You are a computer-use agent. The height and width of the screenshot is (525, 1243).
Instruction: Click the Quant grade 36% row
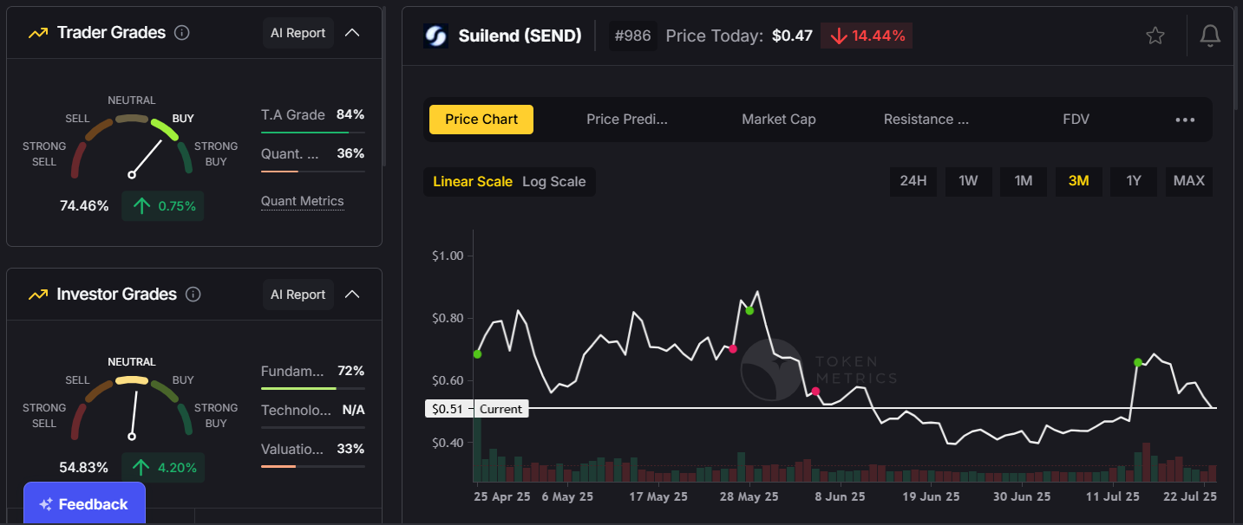[x=313, y=154]
